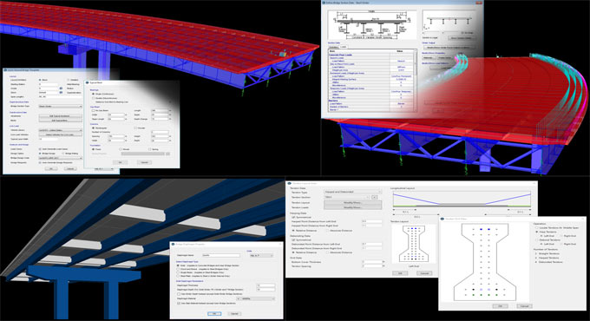Click OK in Tendon Grid Data dialog

click(500, 306)
